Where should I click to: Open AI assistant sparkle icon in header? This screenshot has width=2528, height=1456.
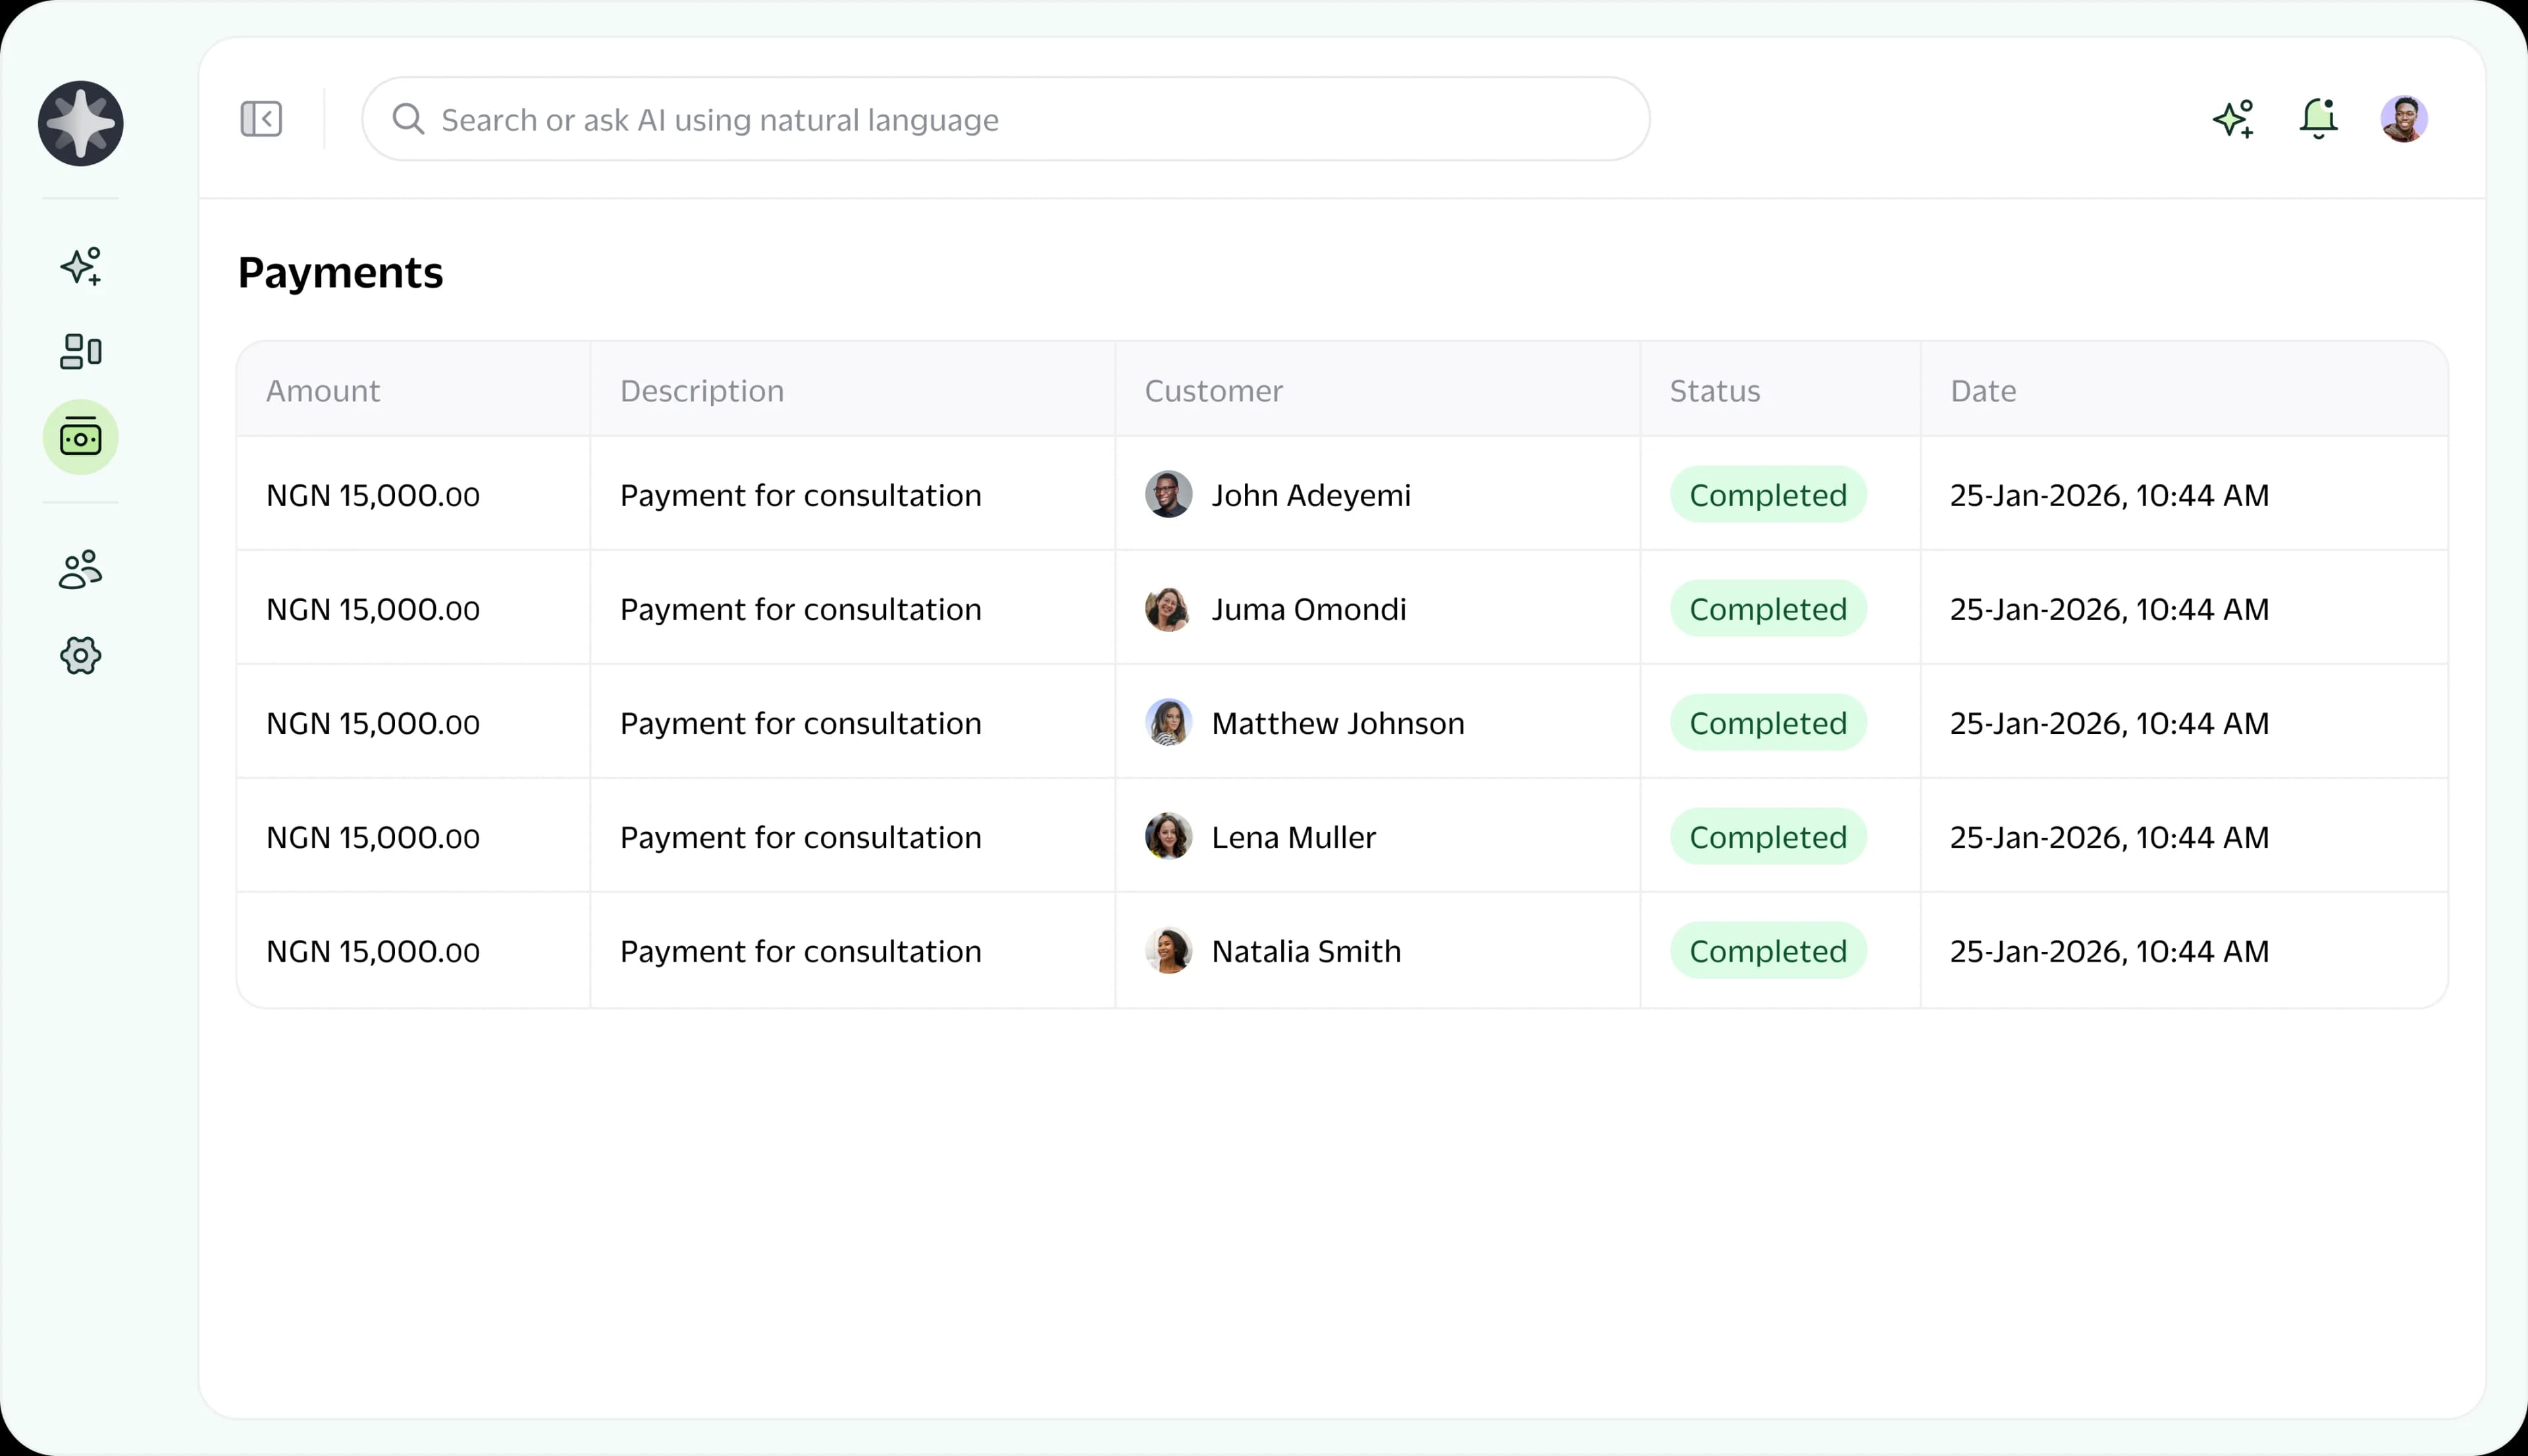click(2234, 119)
